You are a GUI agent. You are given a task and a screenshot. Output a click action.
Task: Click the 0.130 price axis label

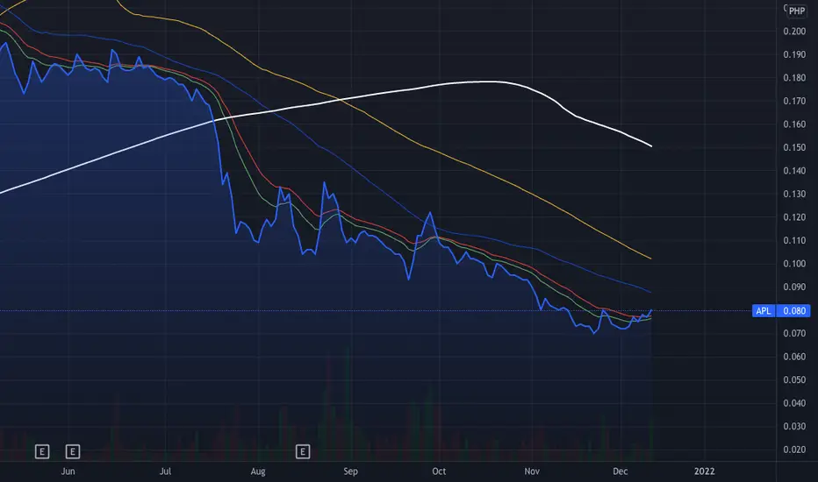tap(794, 194)
